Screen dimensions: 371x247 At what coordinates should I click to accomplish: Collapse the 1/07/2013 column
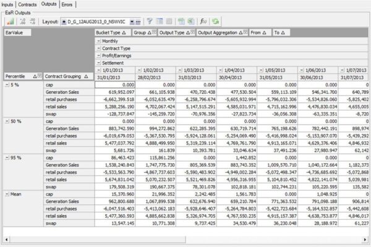(x=343, y=70)
